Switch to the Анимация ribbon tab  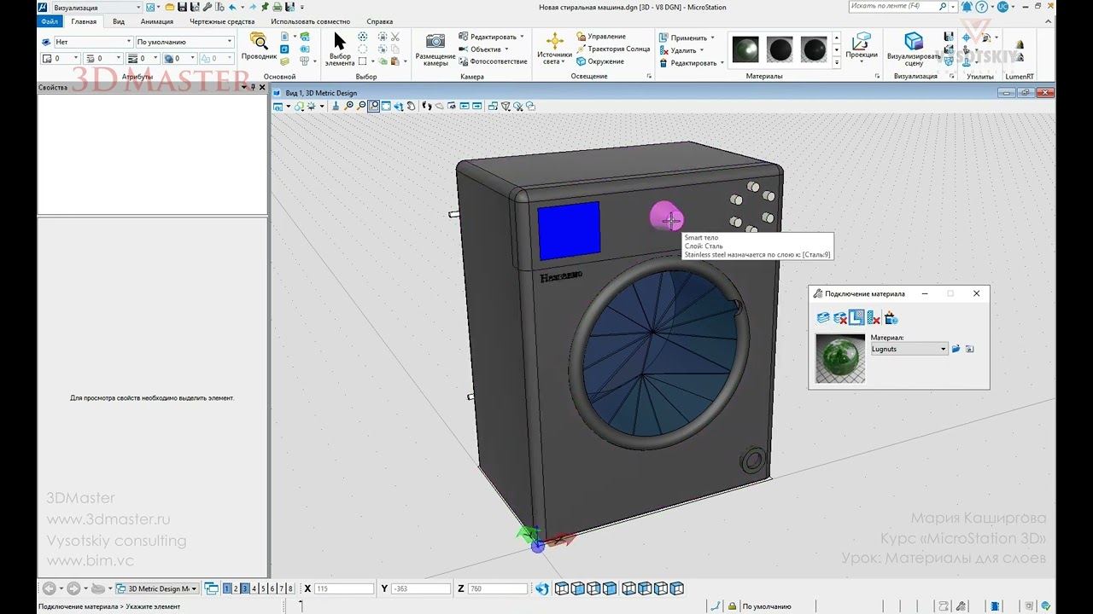[x=157, y=21]
